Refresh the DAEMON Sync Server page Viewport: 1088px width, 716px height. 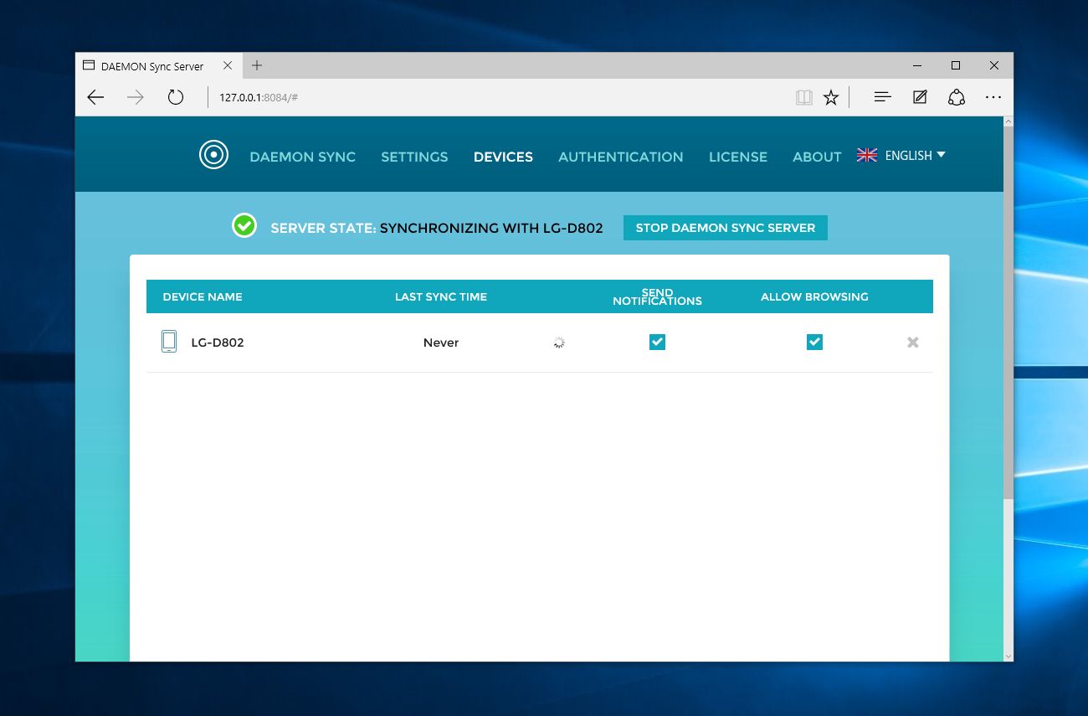point(176,96)
